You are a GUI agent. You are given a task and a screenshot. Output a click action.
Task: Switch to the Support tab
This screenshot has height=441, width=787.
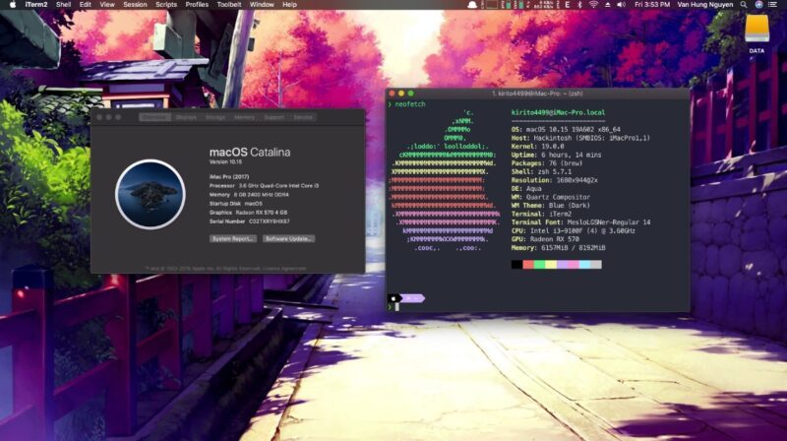[274, 117]
